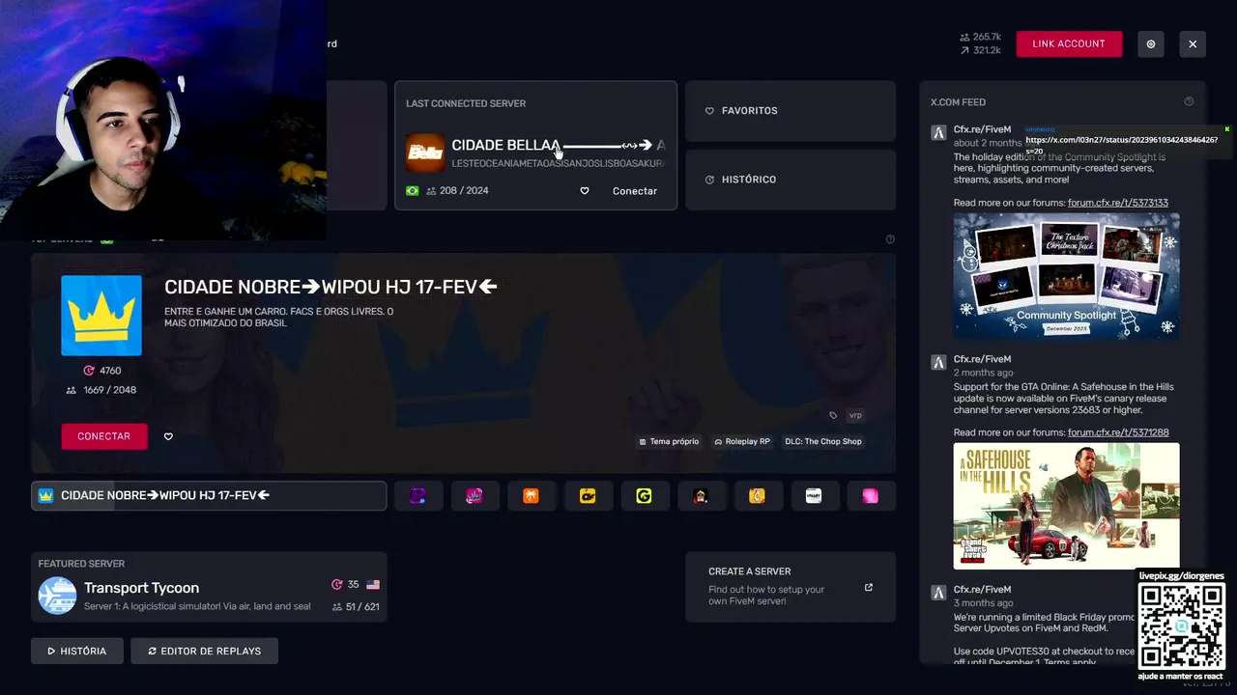Click the external link icon in Create a Server
1237x695 pixels.
click(869, 587)
